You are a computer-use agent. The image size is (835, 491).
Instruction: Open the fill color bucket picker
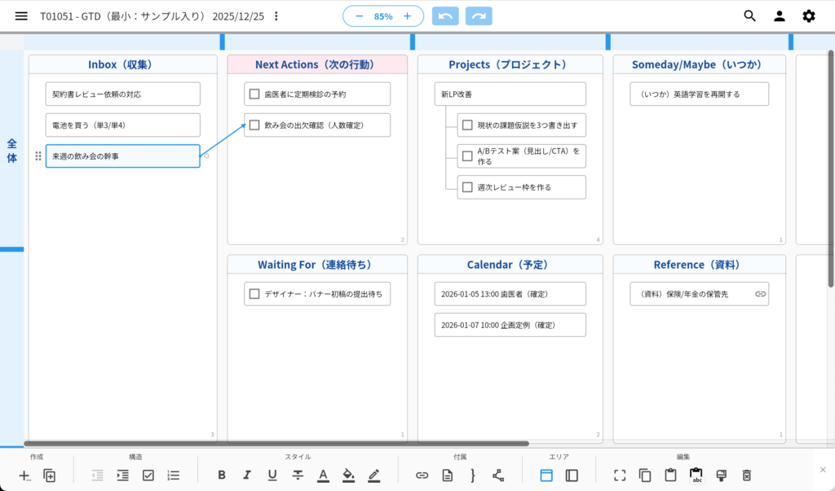pos(348,476)
